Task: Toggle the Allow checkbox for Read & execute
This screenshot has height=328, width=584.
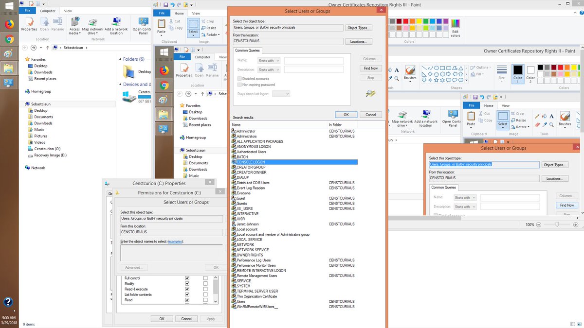Action: 187,289
